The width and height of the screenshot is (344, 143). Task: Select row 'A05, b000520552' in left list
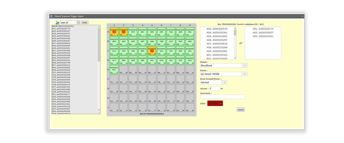click(x=217, y=36)
